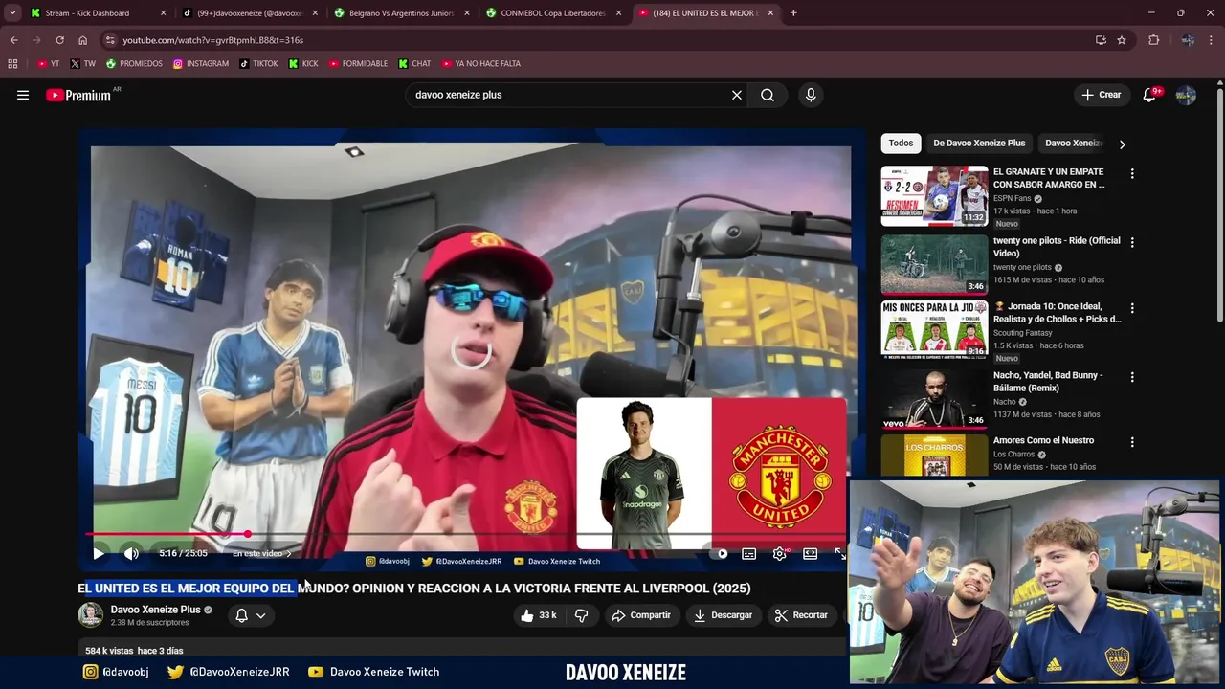Switch to theater mode
Viewport: 1225px width, 689px height.
[x=810, y=553]
